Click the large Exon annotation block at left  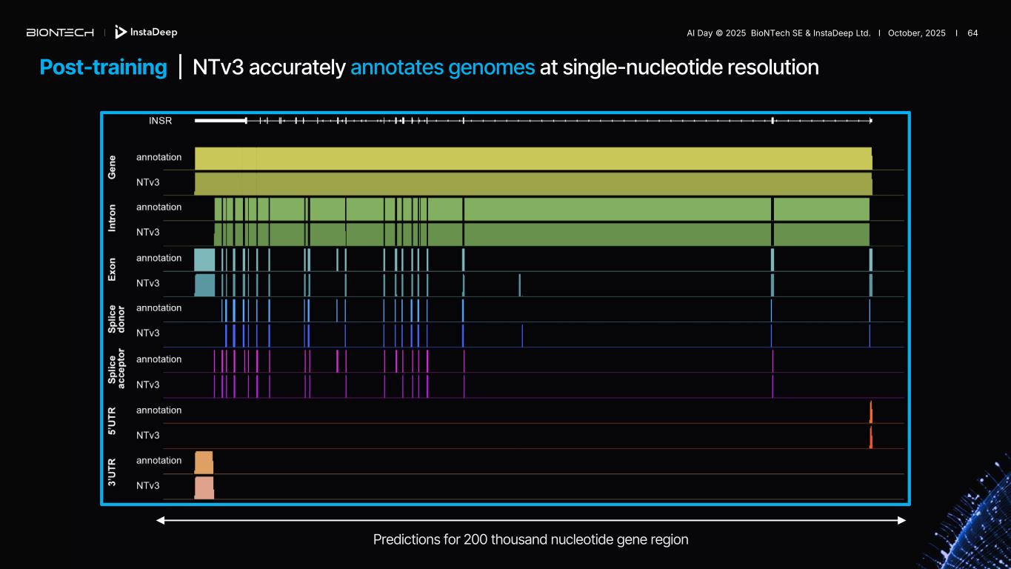pyautogui.click(x=204, y=259)
